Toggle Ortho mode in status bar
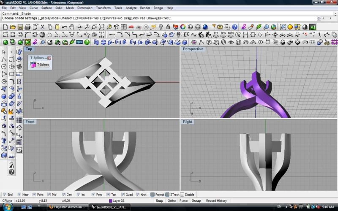This screenshot has width=338, height=211. (x=172, y=200)
